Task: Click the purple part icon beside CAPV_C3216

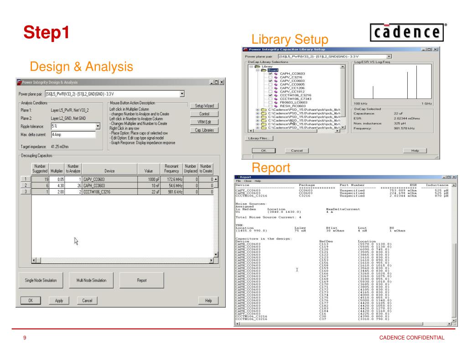Action: tap(276, 77)
